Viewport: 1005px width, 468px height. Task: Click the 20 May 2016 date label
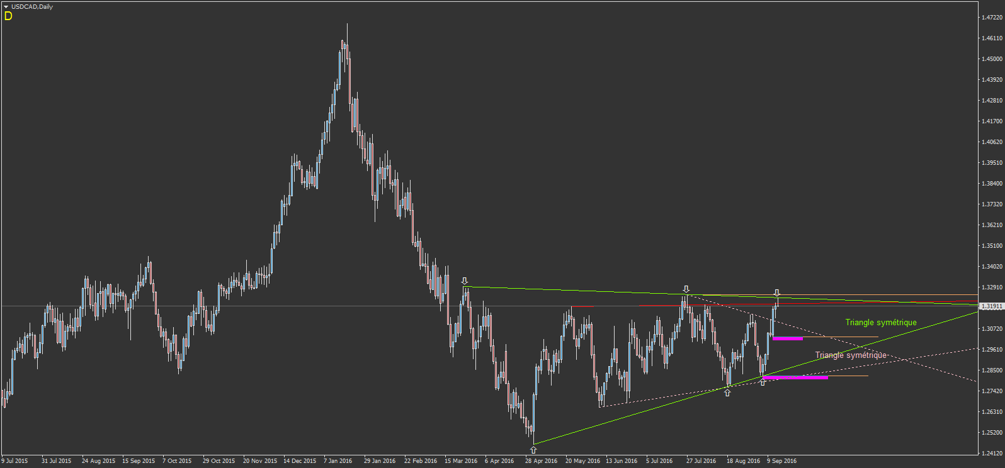click(583, 461)
